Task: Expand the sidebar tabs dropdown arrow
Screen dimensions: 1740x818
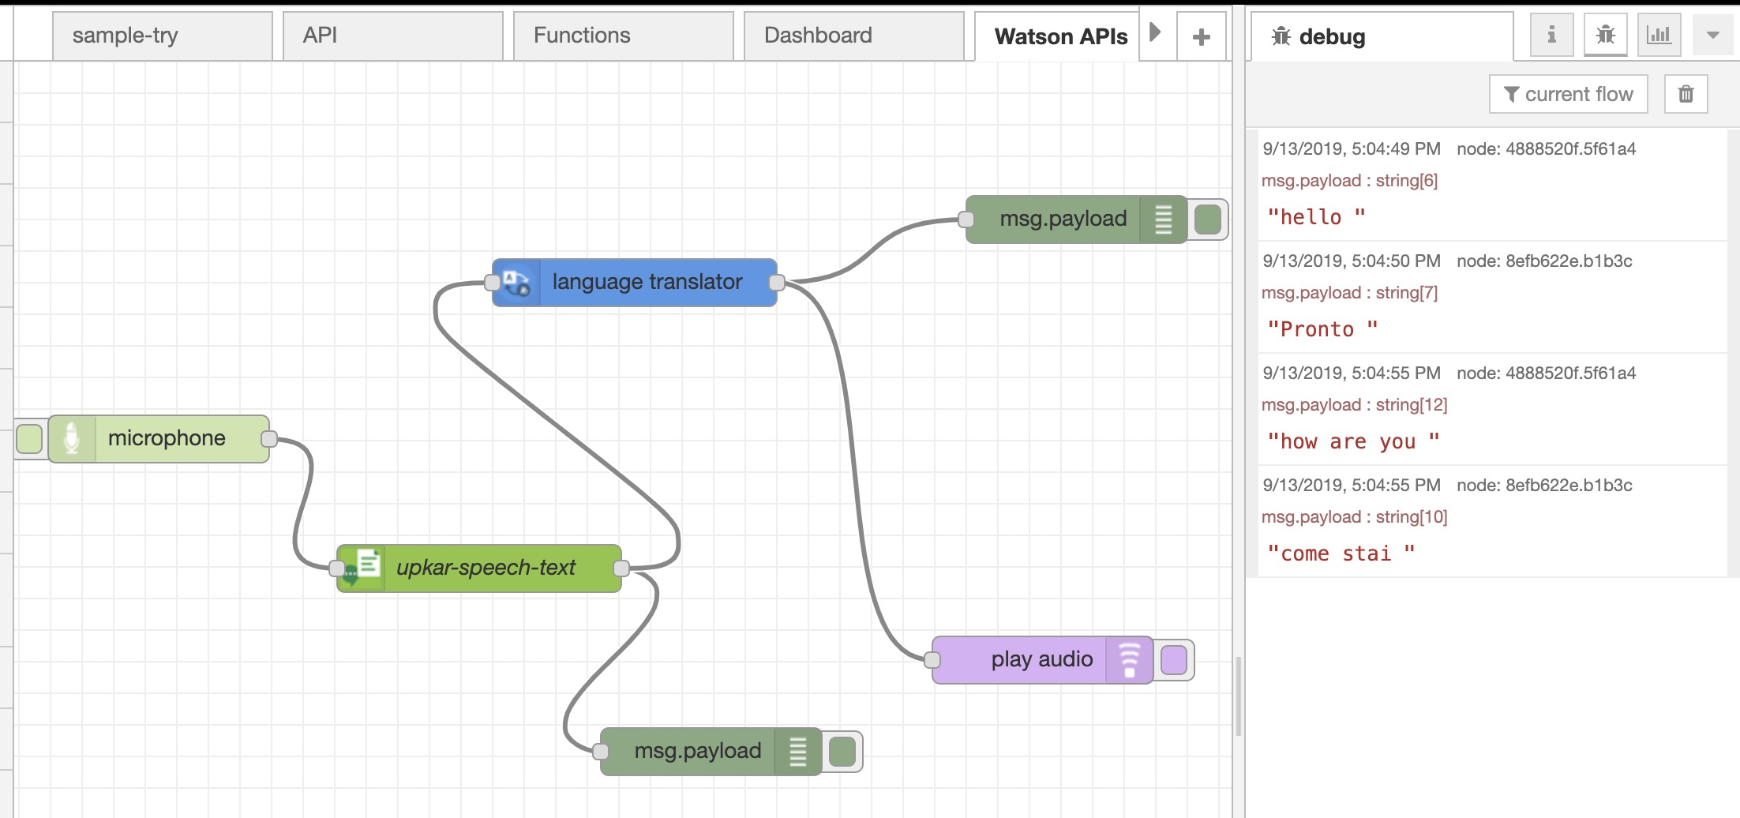Action: (x=1712, y=35)
